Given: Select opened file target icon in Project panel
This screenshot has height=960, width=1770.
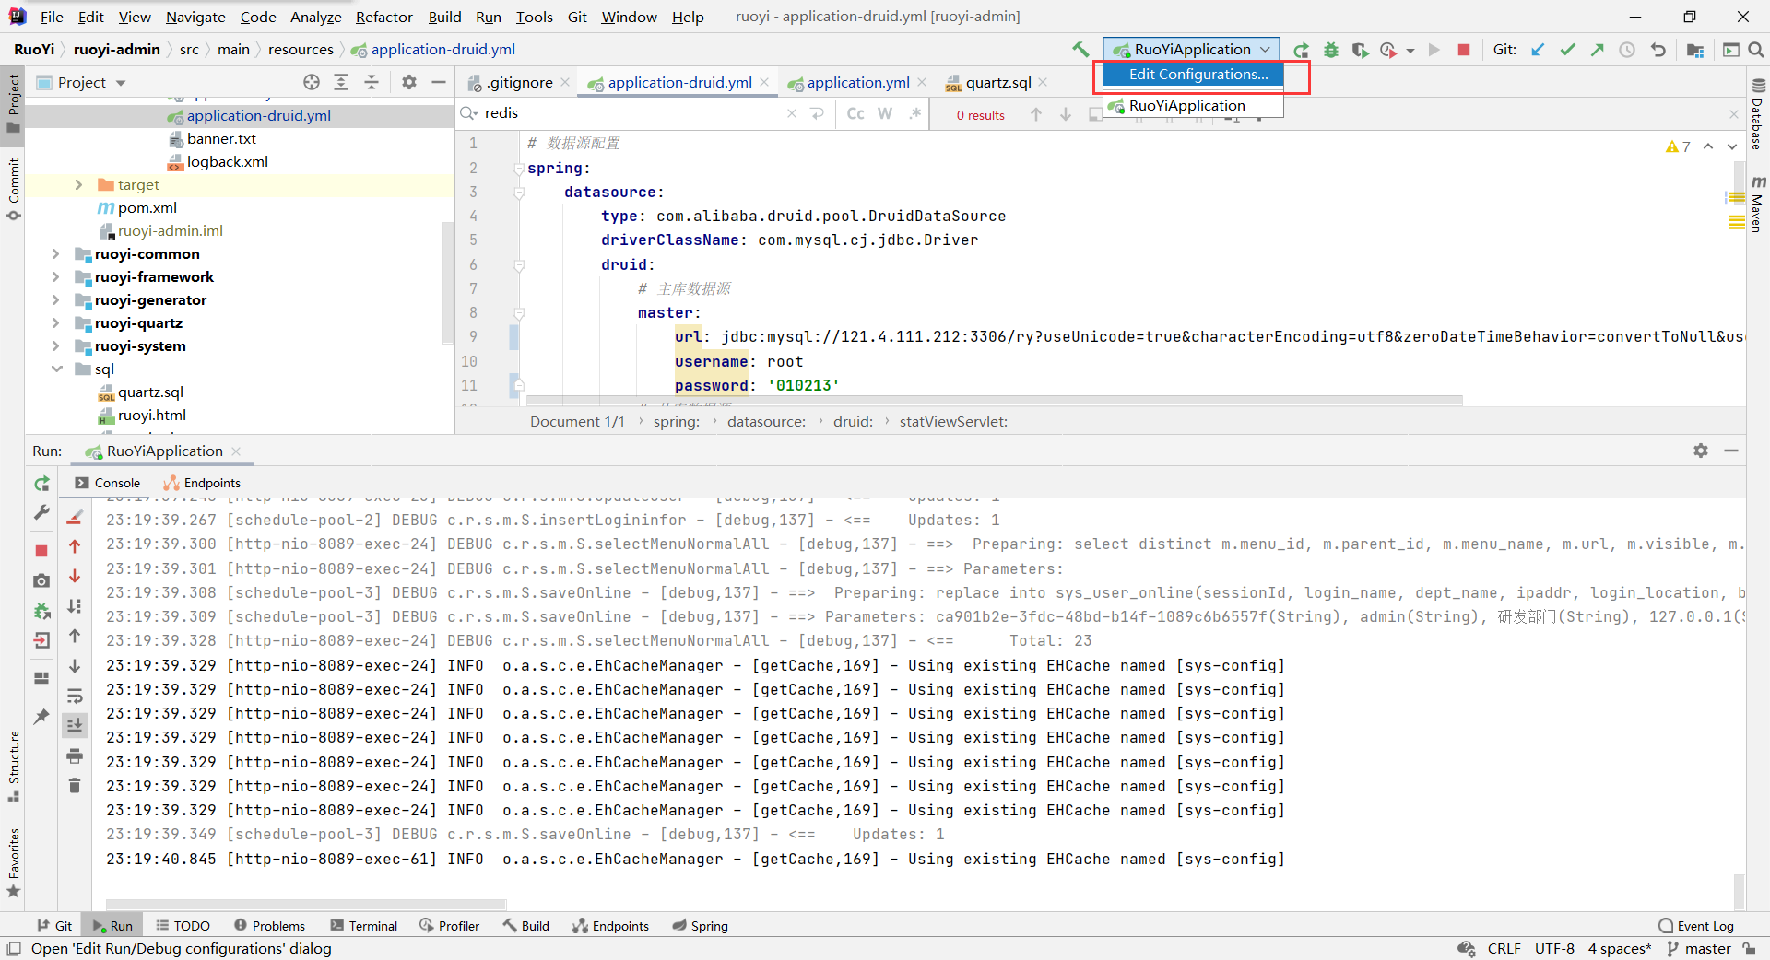Looking at the screenshot, I should tap(312, 82).
